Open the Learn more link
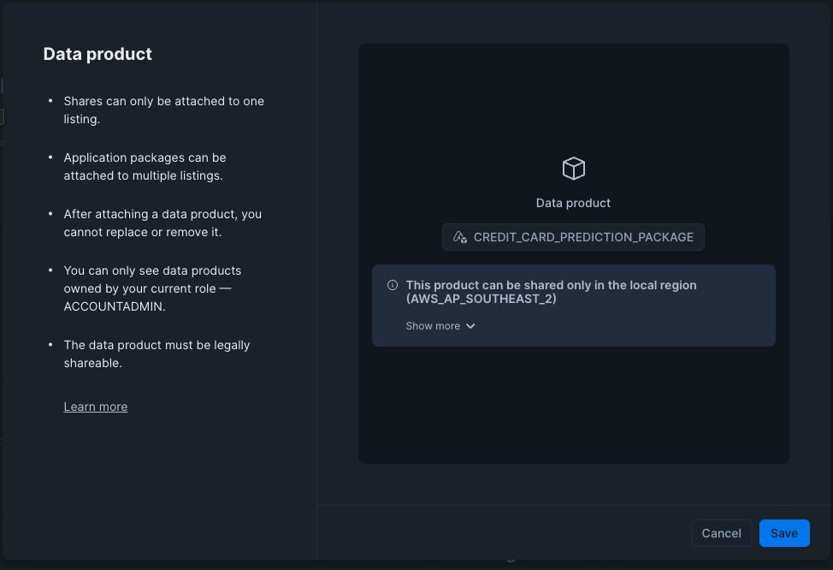 [96, 407]
